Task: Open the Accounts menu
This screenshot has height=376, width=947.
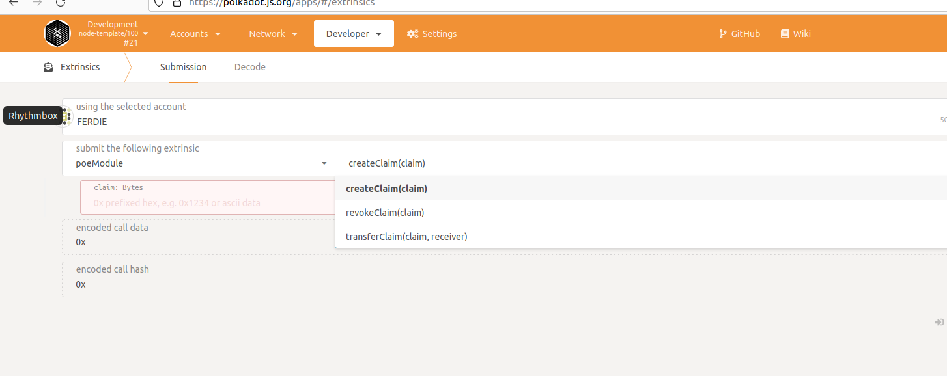Action: point(195,34)
